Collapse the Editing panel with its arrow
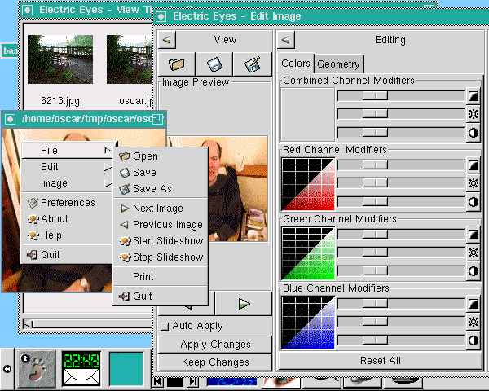The height and width of the screenshot is (391, 489). pyautogui.click(x=286, y=39)
